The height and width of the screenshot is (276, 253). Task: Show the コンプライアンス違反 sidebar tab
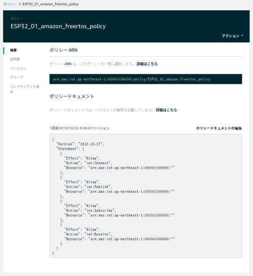[x=24, y=89]
